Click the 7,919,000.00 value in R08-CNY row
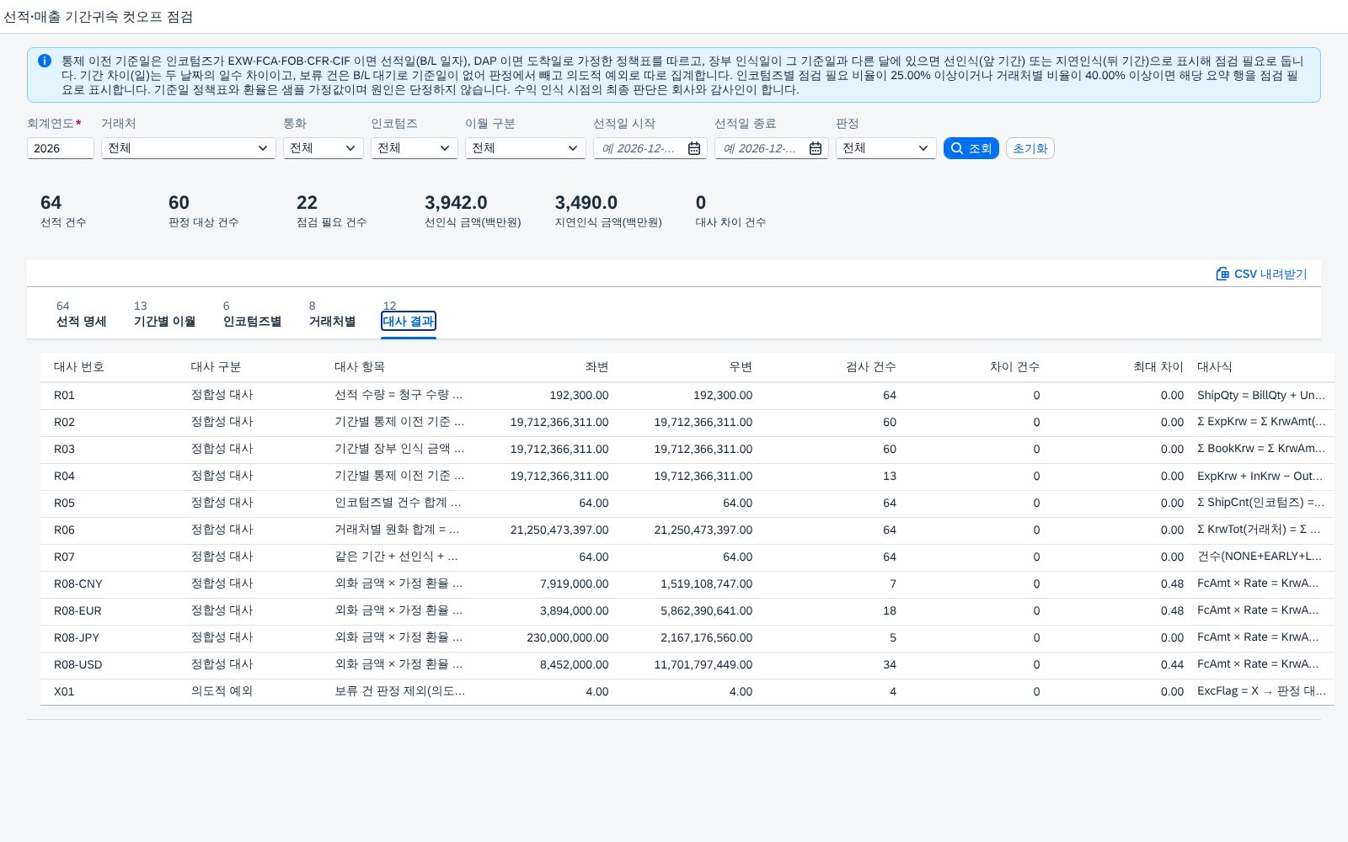This screenshot has height=842, width=1348. [x=574, y=584]
